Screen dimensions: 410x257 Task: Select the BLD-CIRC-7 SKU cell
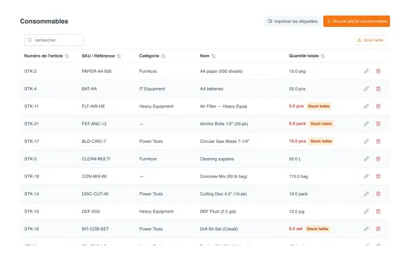94,141
